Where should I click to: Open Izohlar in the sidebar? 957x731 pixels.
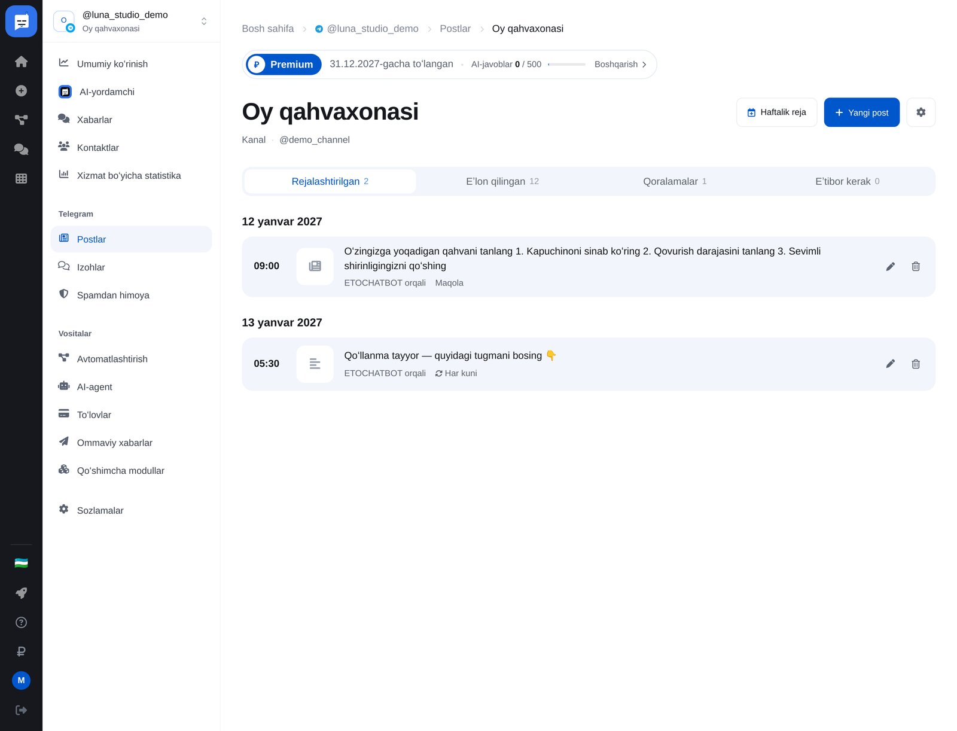131,267
